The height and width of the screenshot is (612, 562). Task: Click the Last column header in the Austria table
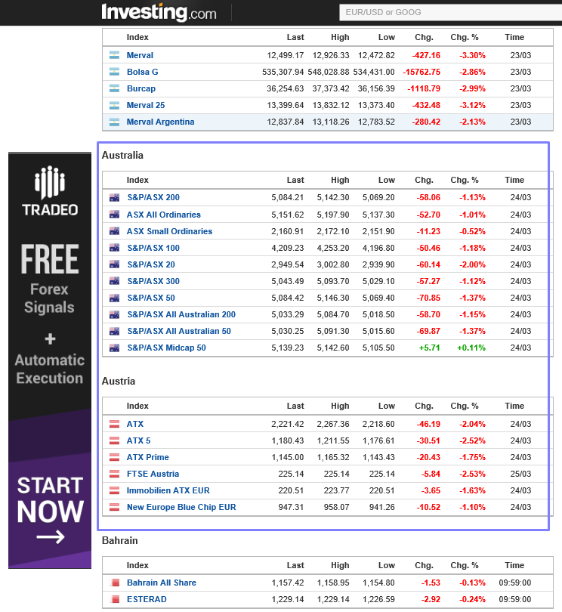(295, 406)
